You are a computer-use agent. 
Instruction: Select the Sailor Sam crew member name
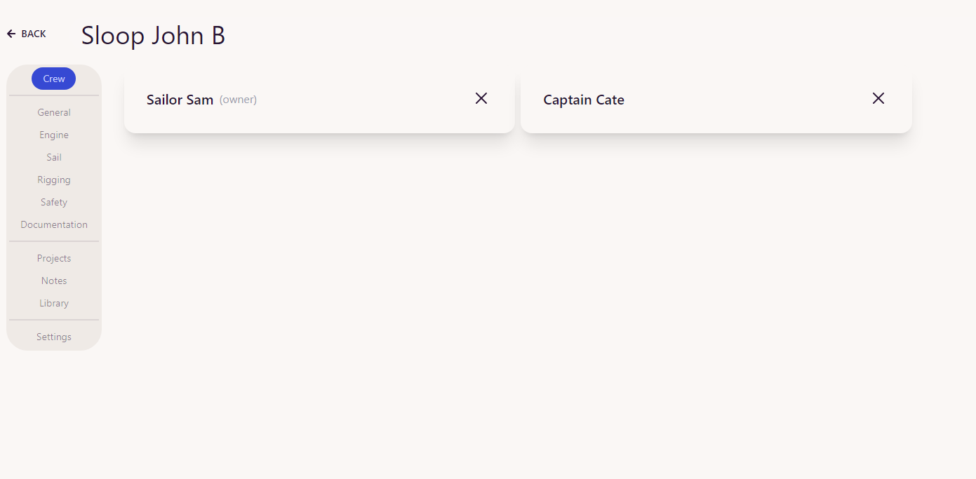point(180,100)
